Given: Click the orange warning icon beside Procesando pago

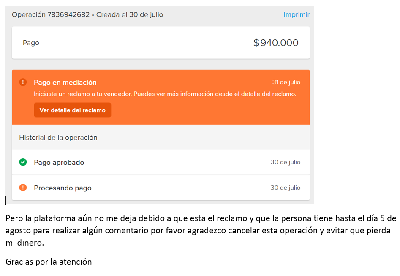Looking at the screenshot, I should point(23,188).
